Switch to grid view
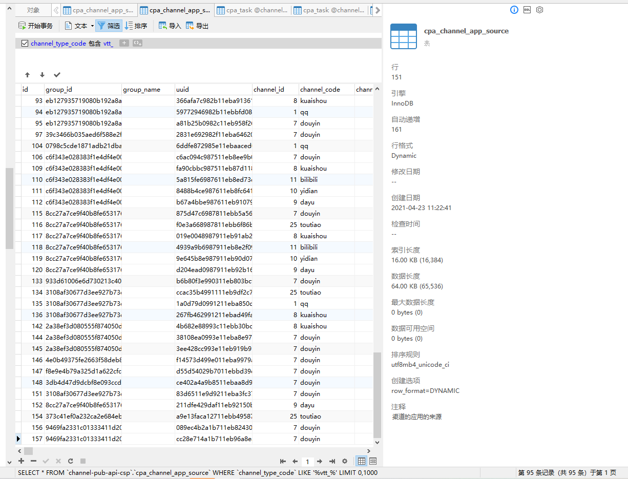Image resolution: width=628 pixels, height=479 pixels. (x=362, y=461)
